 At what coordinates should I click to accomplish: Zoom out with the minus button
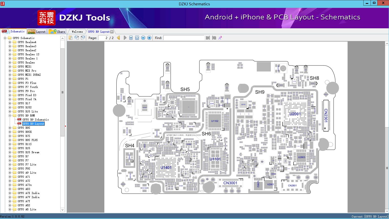(x=143, y=38)
